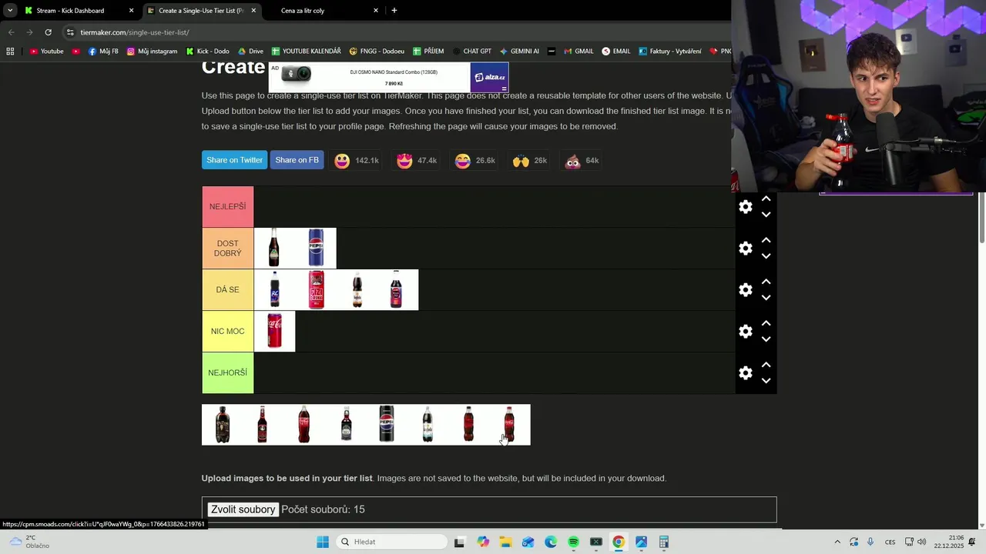Viewport: 986px width, 554px height.
Task: Click the volume speaker tray icon
Action: [922, 542]
